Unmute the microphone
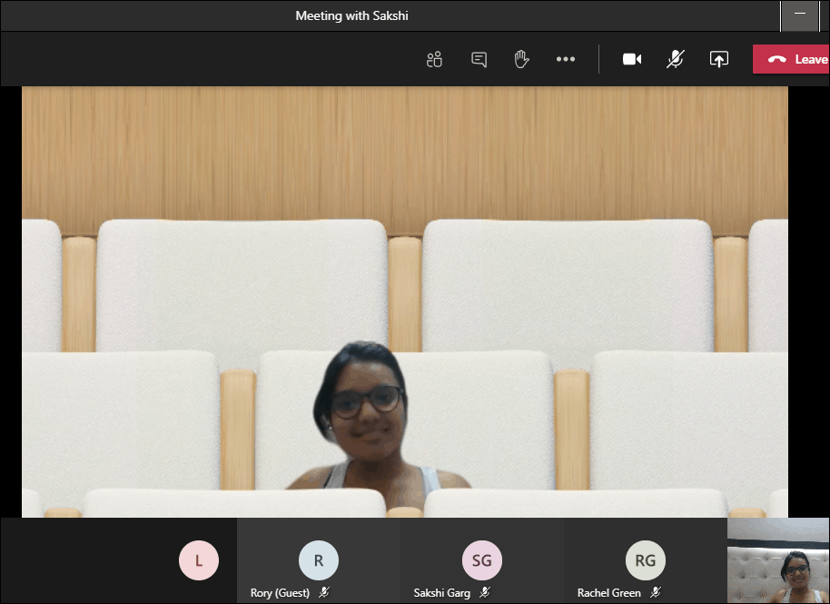Screen dimensions: 830x604 pyautogui.click(x=676, y=59)
